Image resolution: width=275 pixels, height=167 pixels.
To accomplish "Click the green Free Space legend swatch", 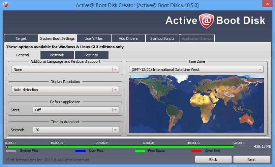I will point(140,151).
